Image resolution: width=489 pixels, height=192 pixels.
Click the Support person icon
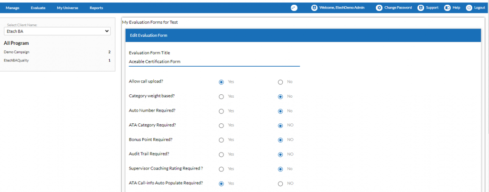pos(421,8)
